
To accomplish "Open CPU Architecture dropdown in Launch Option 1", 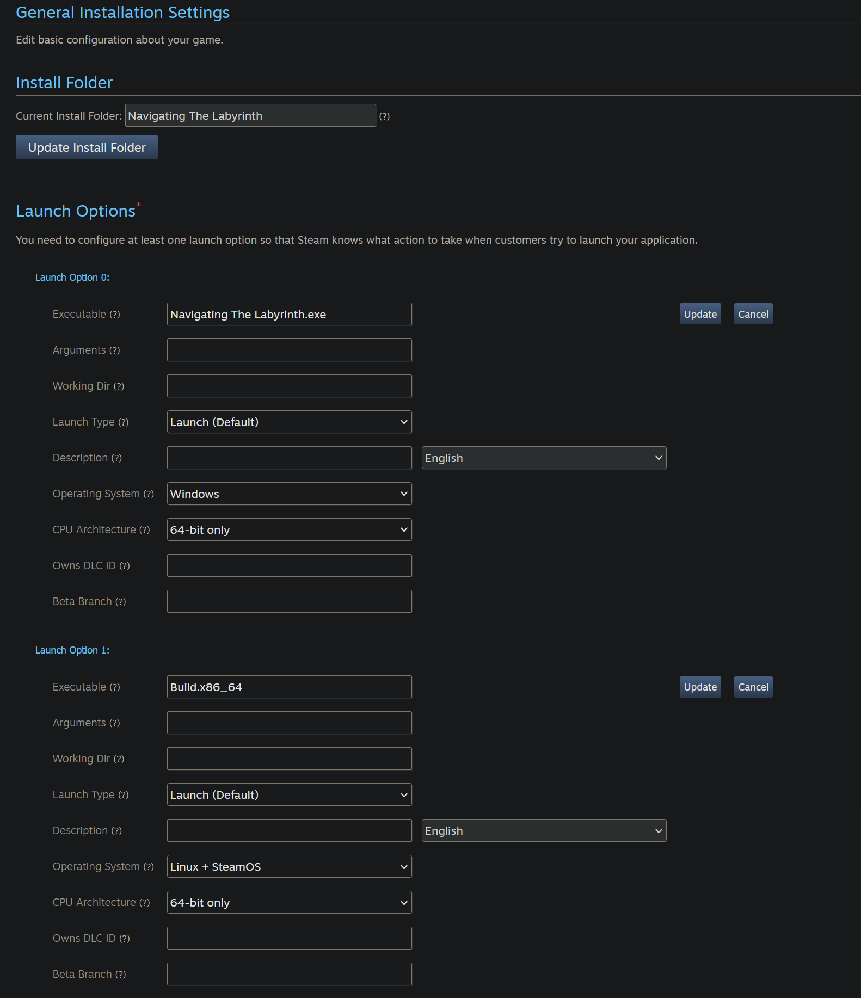I will click(289, 903).
